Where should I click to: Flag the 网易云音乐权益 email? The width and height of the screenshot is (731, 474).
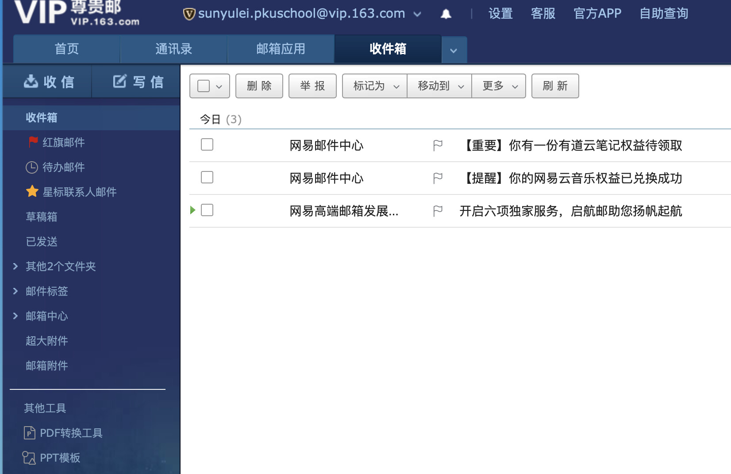tap(438, 178)
